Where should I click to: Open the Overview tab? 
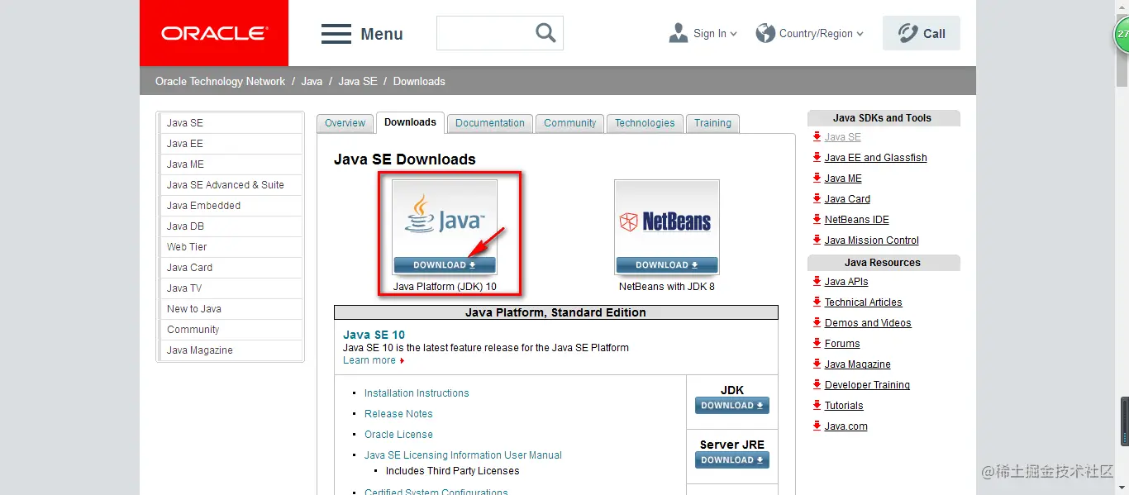[x=345, y=123]
